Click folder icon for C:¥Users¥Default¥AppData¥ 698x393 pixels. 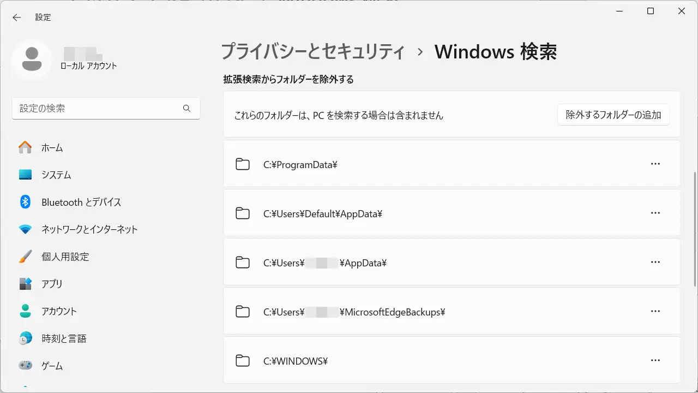coord(243,213)
